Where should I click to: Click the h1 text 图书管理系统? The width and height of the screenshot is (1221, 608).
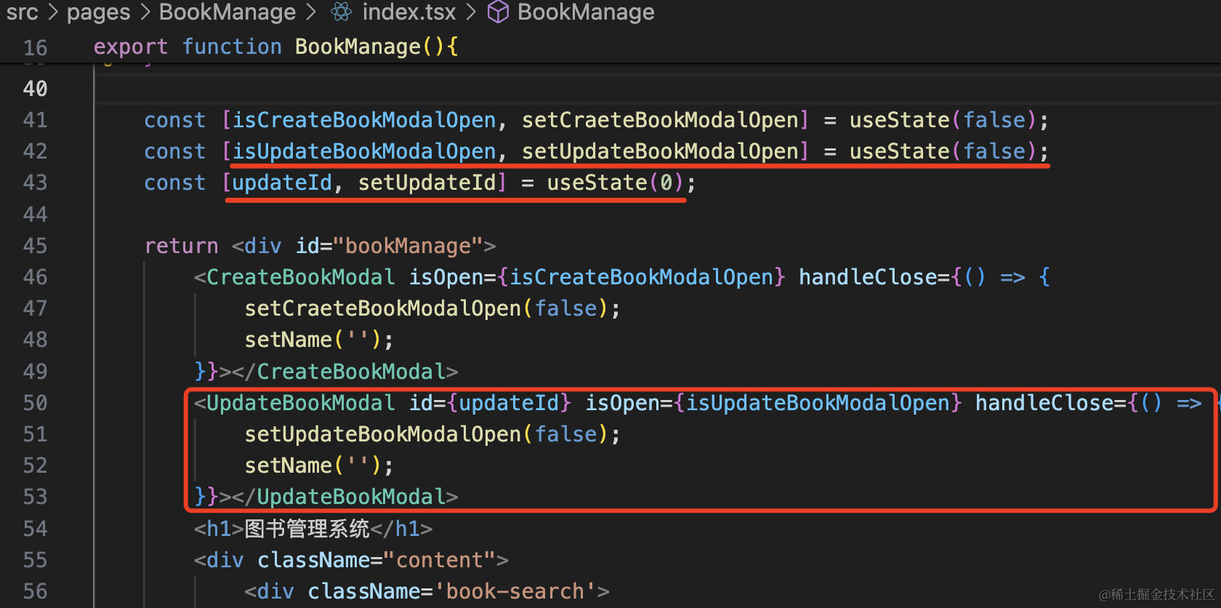pos(307,529)
